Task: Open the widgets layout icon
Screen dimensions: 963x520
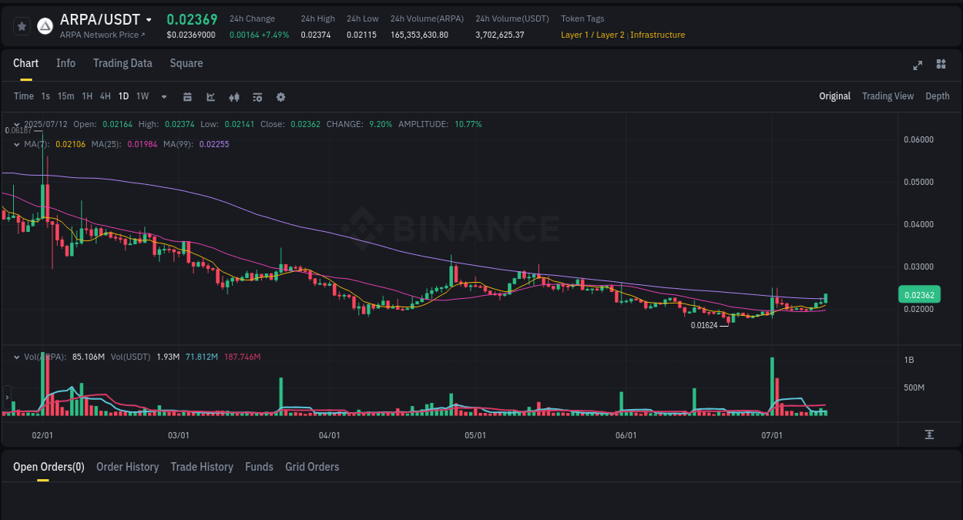Action: click(x=941, y=65)
